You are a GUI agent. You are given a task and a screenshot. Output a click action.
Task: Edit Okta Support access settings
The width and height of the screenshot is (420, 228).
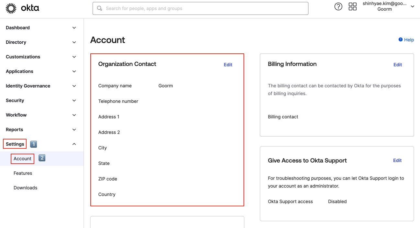click(x=397, y=160)
